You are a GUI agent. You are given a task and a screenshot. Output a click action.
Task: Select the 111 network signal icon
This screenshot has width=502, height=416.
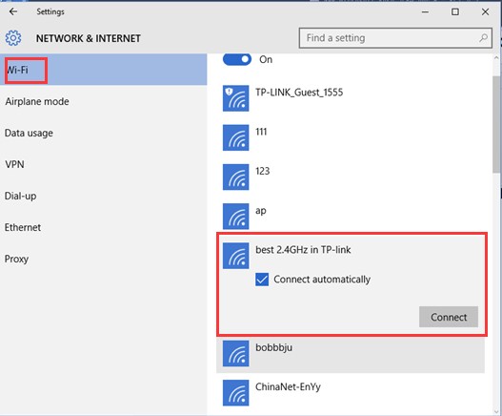[235, 137]
